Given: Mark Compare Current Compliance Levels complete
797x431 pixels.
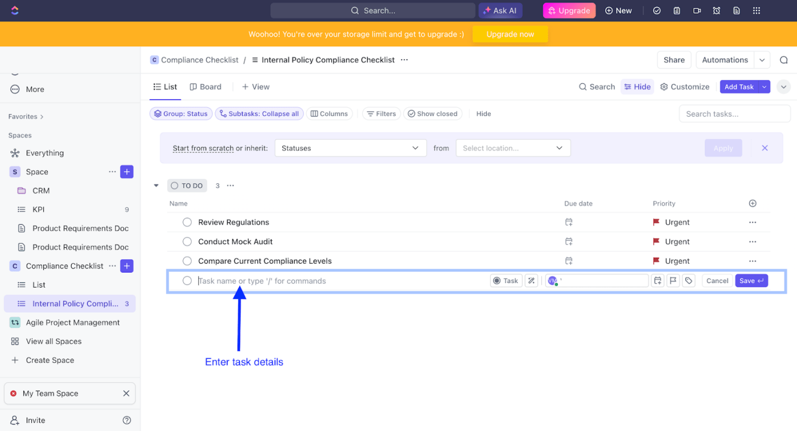Looking at the screenshot, I should pyautogui.click(x=187, y=261).
